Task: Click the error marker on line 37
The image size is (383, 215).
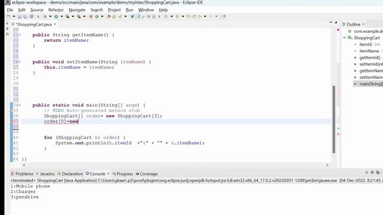Action: click(x=11, y=121)
